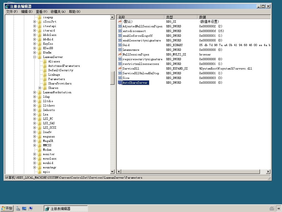Sort by the 名称 column header

tap(140, 17)
